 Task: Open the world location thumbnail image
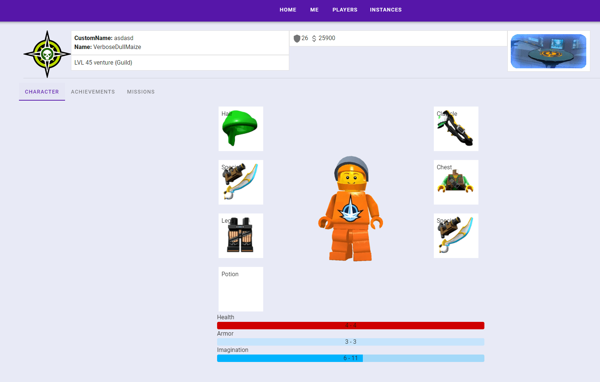click(549, 51)
